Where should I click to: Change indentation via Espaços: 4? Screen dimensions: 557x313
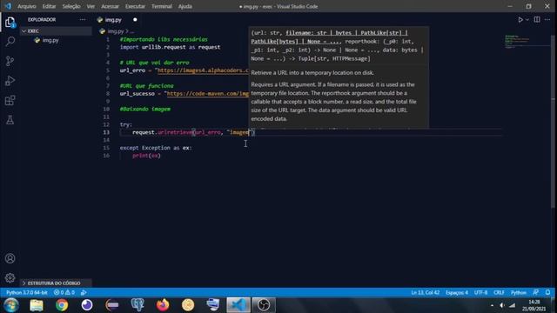(x=457, y=292)
